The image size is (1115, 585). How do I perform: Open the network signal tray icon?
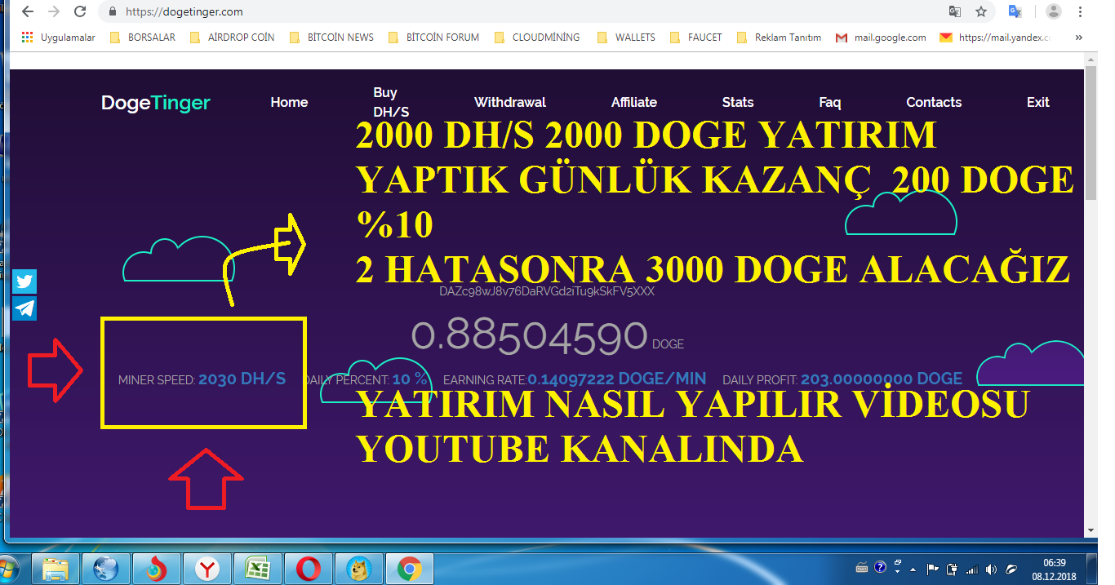coord(971,569)
